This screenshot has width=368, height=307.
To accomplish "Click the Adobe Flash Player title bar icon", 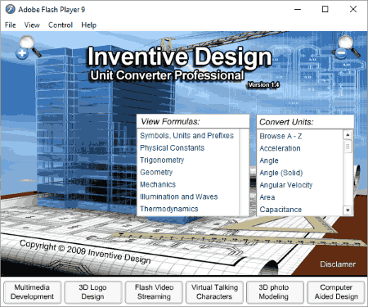I will 11,9.
